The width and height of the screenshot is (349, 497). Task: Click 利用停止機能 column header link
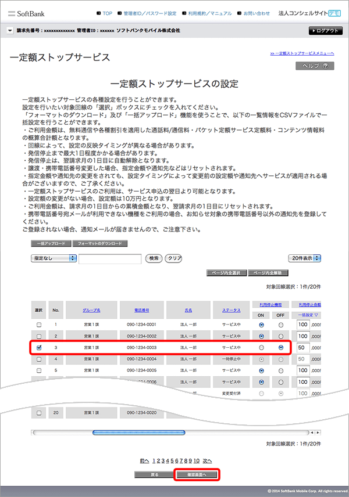270,305
